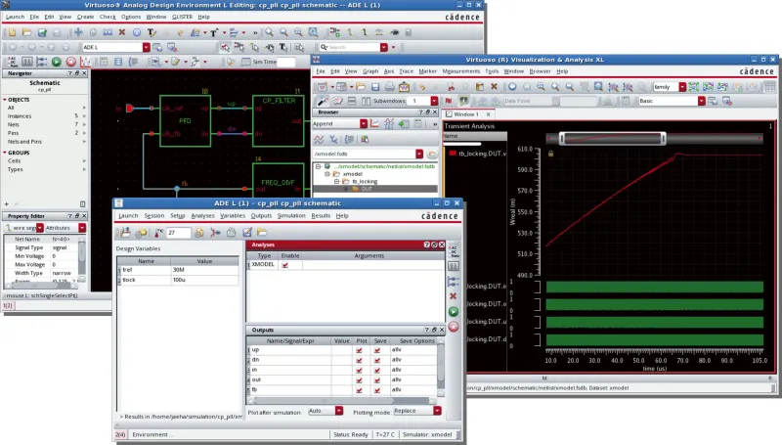Click tb_locking.DUT.v red trace color swatch

pos(453,154)
